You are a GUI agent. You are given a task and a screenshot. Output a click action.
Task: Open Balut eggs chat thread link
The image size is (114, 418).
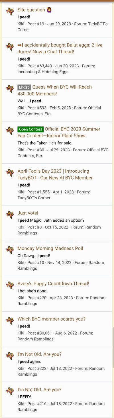[x=60, y=48]
